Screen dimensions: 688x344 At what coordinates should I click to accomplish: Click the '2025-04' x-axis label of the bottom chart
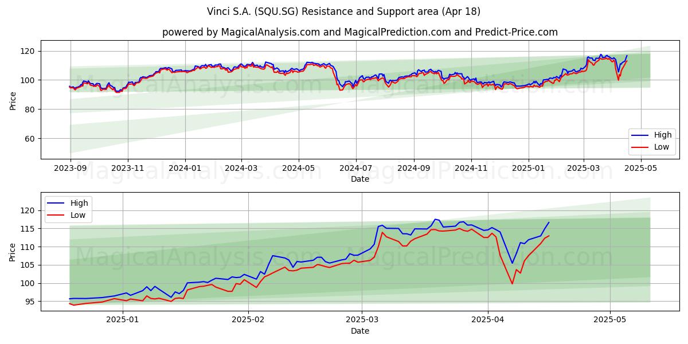pyautogui.click(x=488, y=320)
